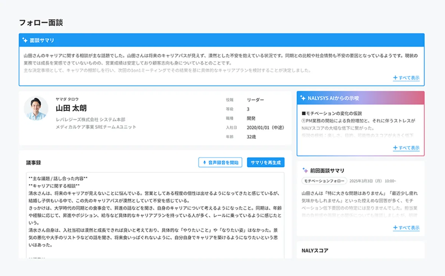The width and height of the screenshot is (445, 276).
Task: Click inside the 議事録 text area
Action: [x=155, y=215]
